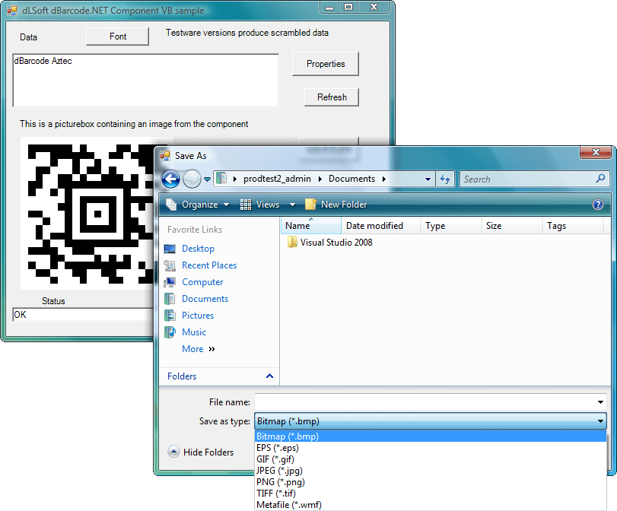Open Computer in Favorite Links
The width and height of the screenshot is (617, 511).
tap(202, 282)
